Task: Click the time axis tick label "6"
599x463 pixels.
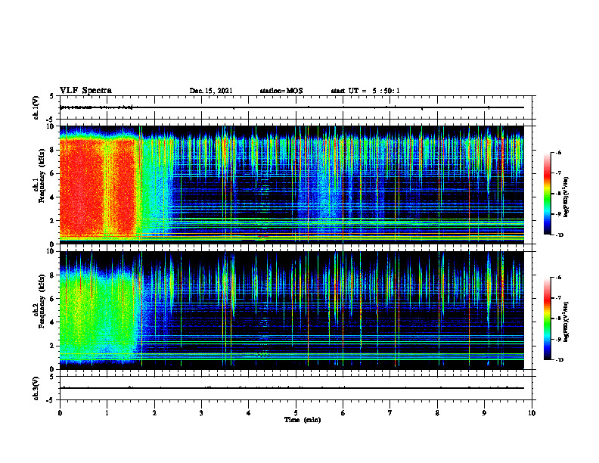Action: pyautogui.click(x=343, y=413)
